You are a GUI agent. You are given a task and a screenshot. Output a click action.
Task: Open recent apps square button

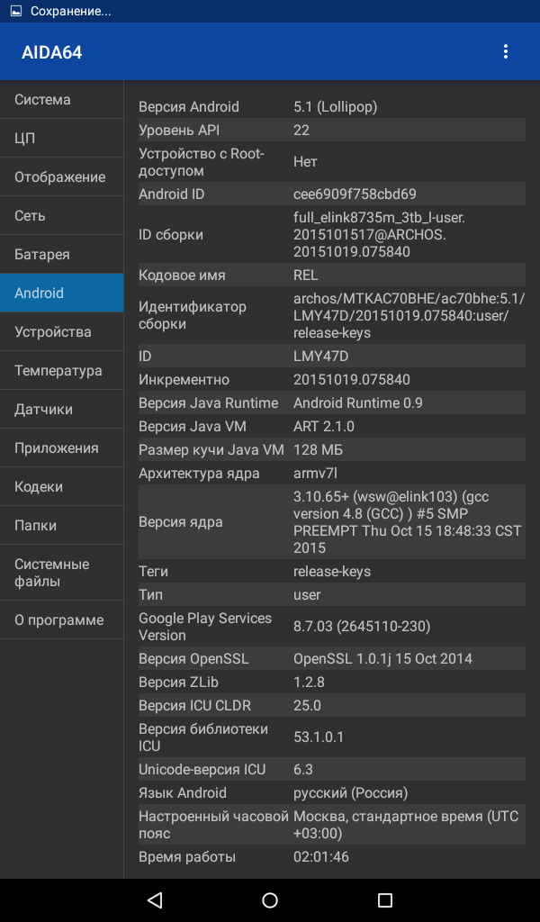385,899
